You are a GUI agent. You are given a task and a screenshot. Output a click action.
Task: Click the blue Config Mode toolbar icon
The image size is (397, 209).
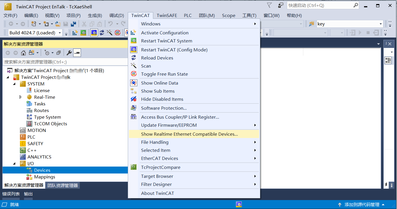pos(94,33)
